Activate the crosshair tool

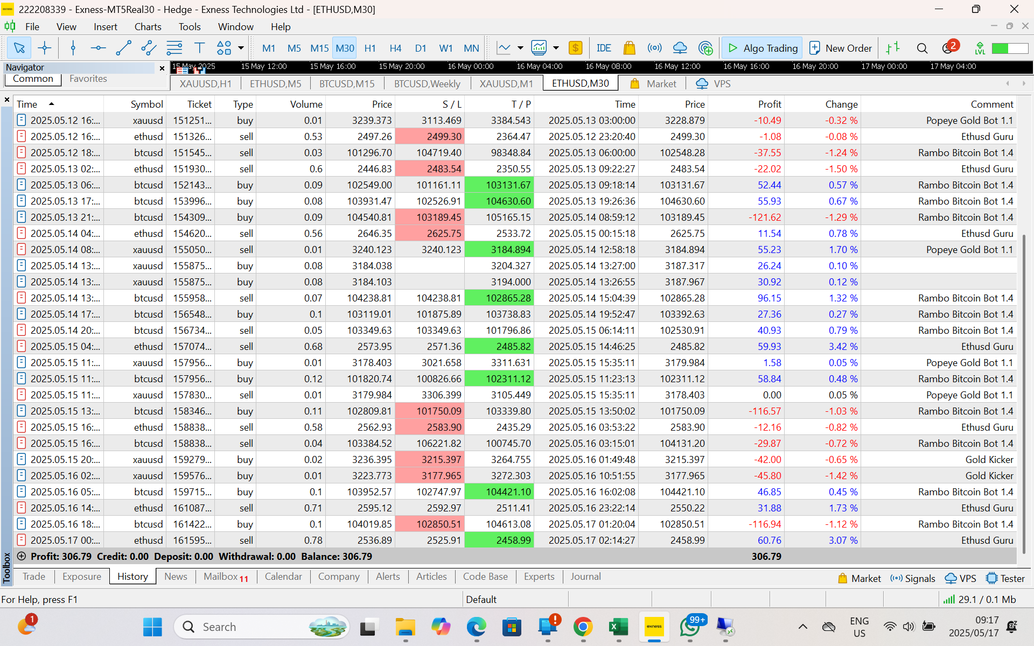pyautogui.click(x=45, y=48)
